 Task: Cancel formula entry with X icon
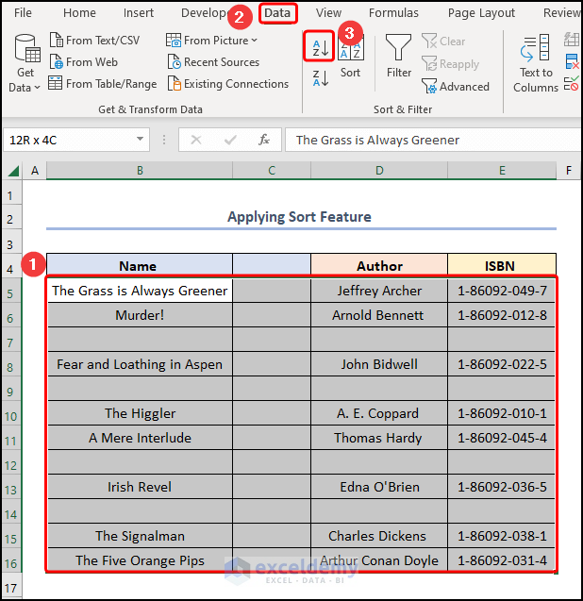tap(196, 140)
